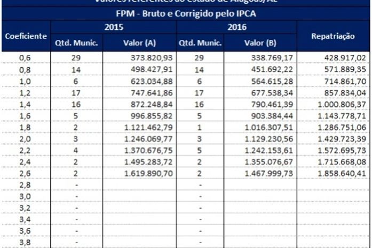Select the 2016 year header cell
This screenshot has width=372, height=248.
click(236, 27)
